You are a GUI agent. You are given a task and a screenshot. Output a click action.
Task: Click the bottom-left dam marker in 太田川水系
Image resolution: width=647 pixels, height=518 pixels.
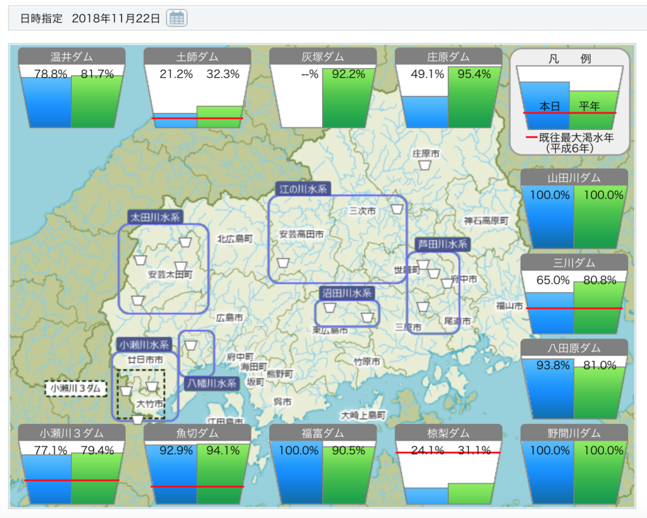point(137,300)
